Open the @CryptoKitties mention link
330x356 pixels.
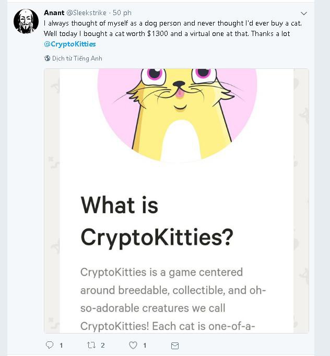(70, 44)
